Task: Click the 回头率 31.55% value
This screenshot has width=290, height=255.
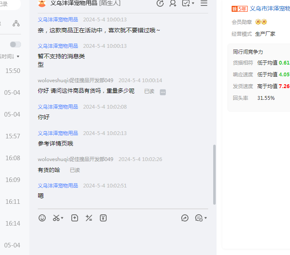Action: pos(266,98)
